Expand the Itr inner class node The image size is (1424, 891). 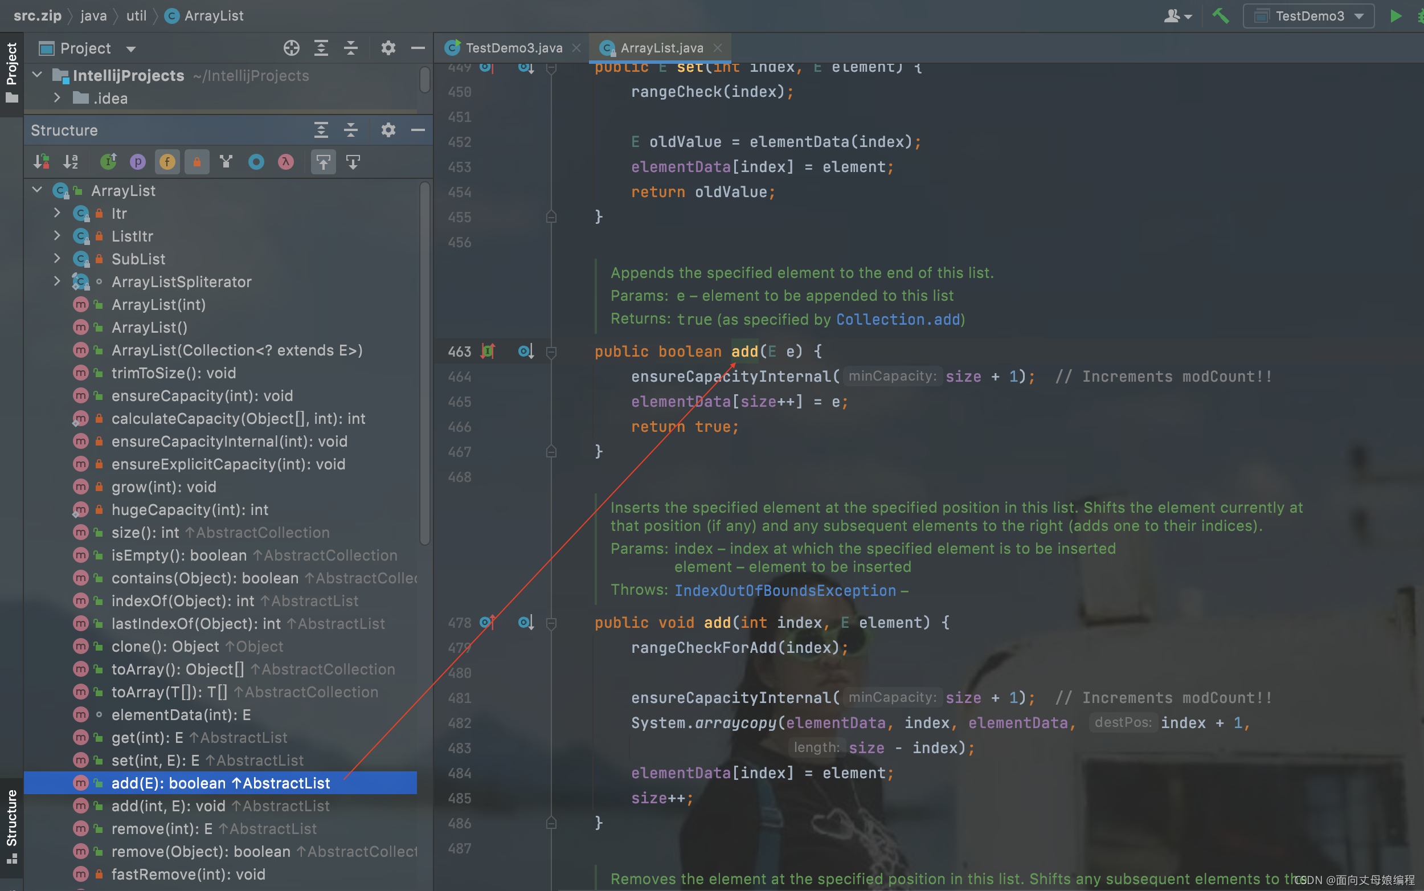coord(57,212)
